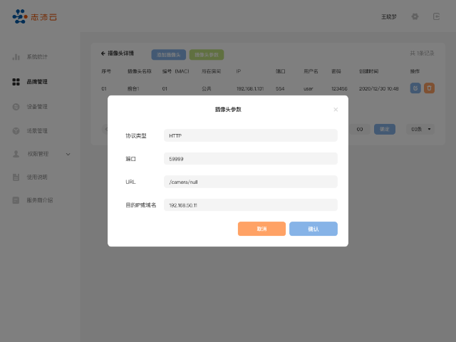Image resolution: width=456 pixels, height=342 pixels.
Task: Click the port cell 554
Action: (x=280, y=88)
